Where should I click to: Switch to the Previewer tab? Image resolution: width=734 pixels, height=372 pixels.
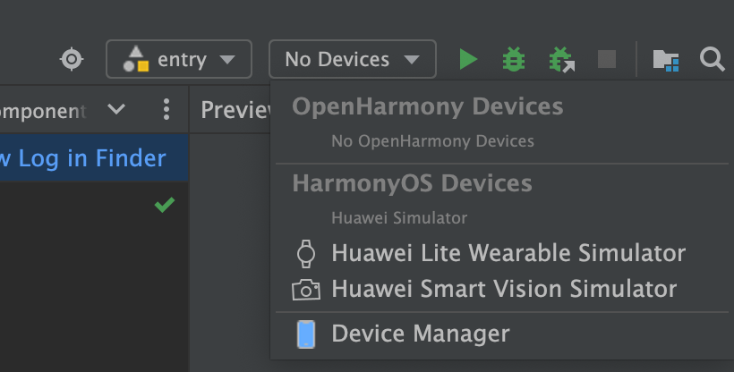(235, 109)
